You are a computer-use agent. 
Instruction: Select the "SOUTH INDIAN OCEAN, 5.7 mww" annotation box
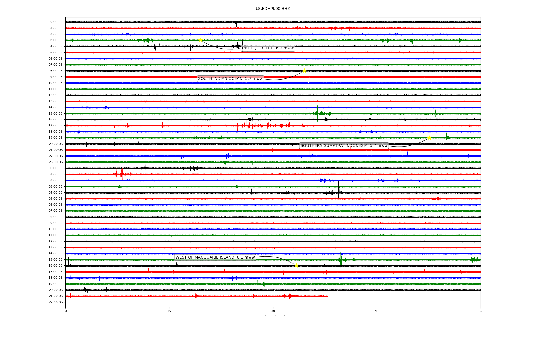pyautogui.click(x=231, y=79)
